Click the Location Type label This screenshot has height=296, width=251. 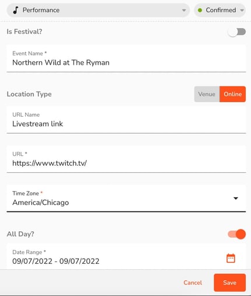29,94
